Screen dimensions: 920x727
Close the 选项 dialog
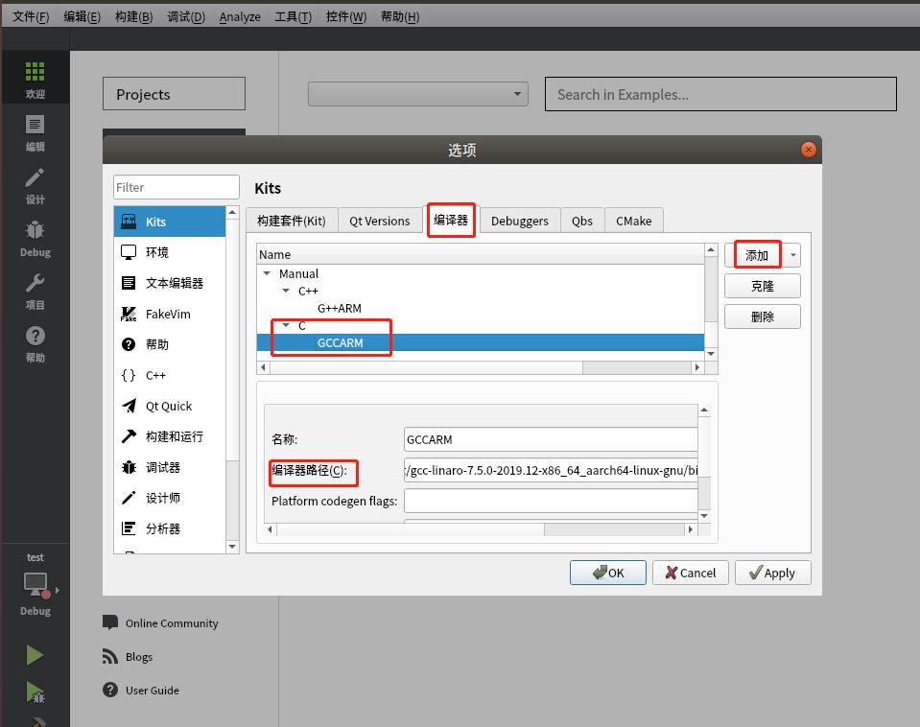pyautogui.click(x=808, y=150)
